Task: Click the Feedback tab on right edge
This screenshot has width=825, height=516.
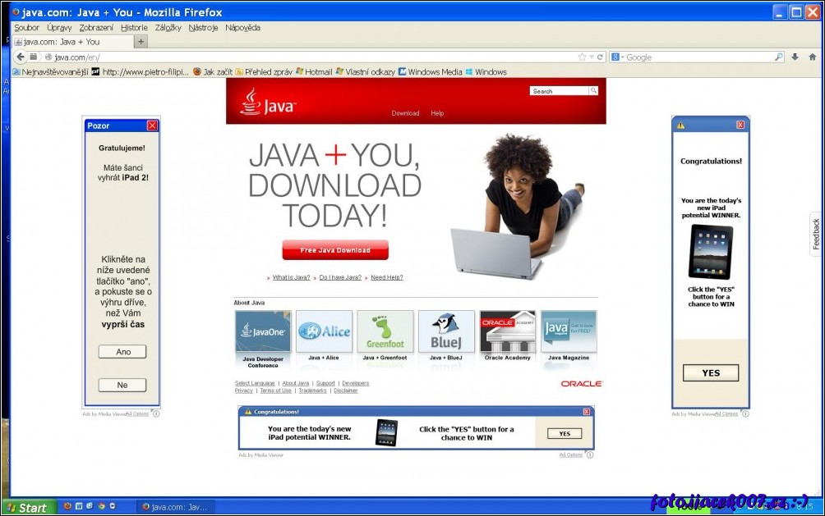Action: coord(816,235)
